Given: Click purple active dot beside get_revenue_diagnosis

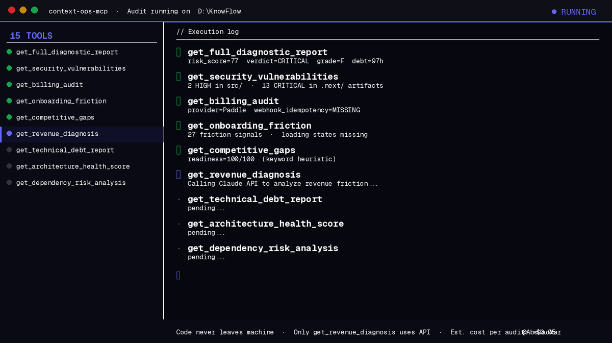Looking at the screenshot, I should 9,134.
